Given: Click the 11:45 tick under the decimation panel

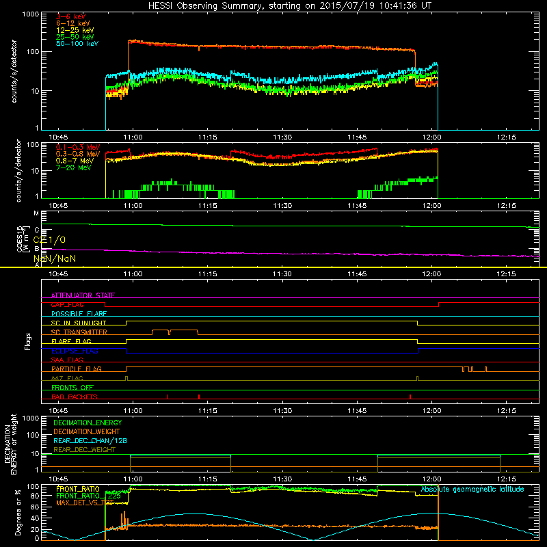Looking at the screenshot, I should 357,479.
